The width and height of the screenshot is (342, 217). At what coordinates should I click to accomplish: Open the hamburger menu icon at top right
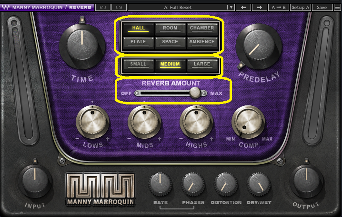click(x=337, y=8)
